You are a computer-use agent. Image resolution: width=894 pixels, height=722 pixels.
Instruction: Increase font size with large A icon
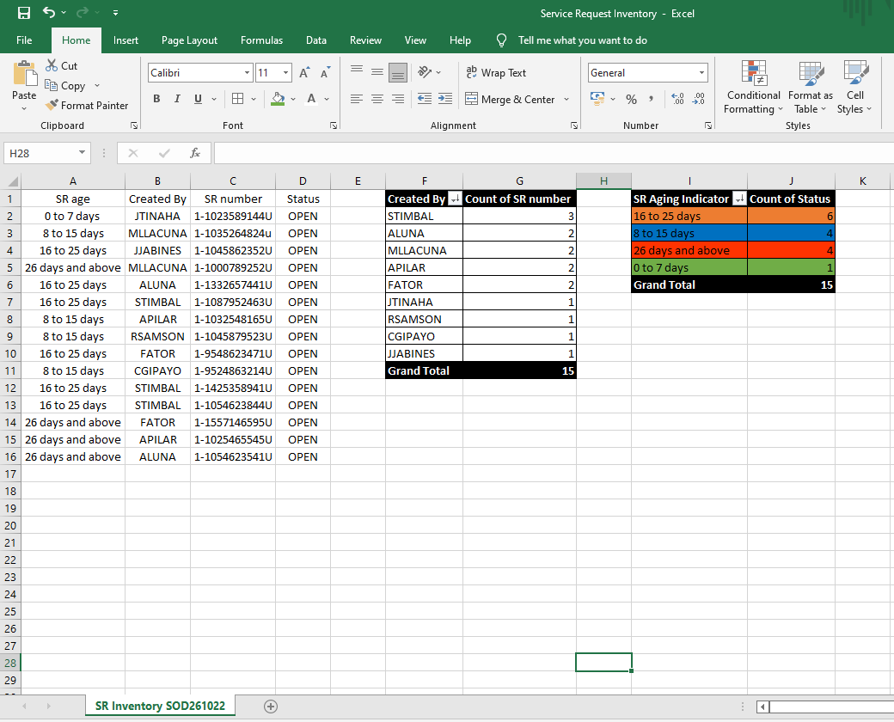point(304,72)
